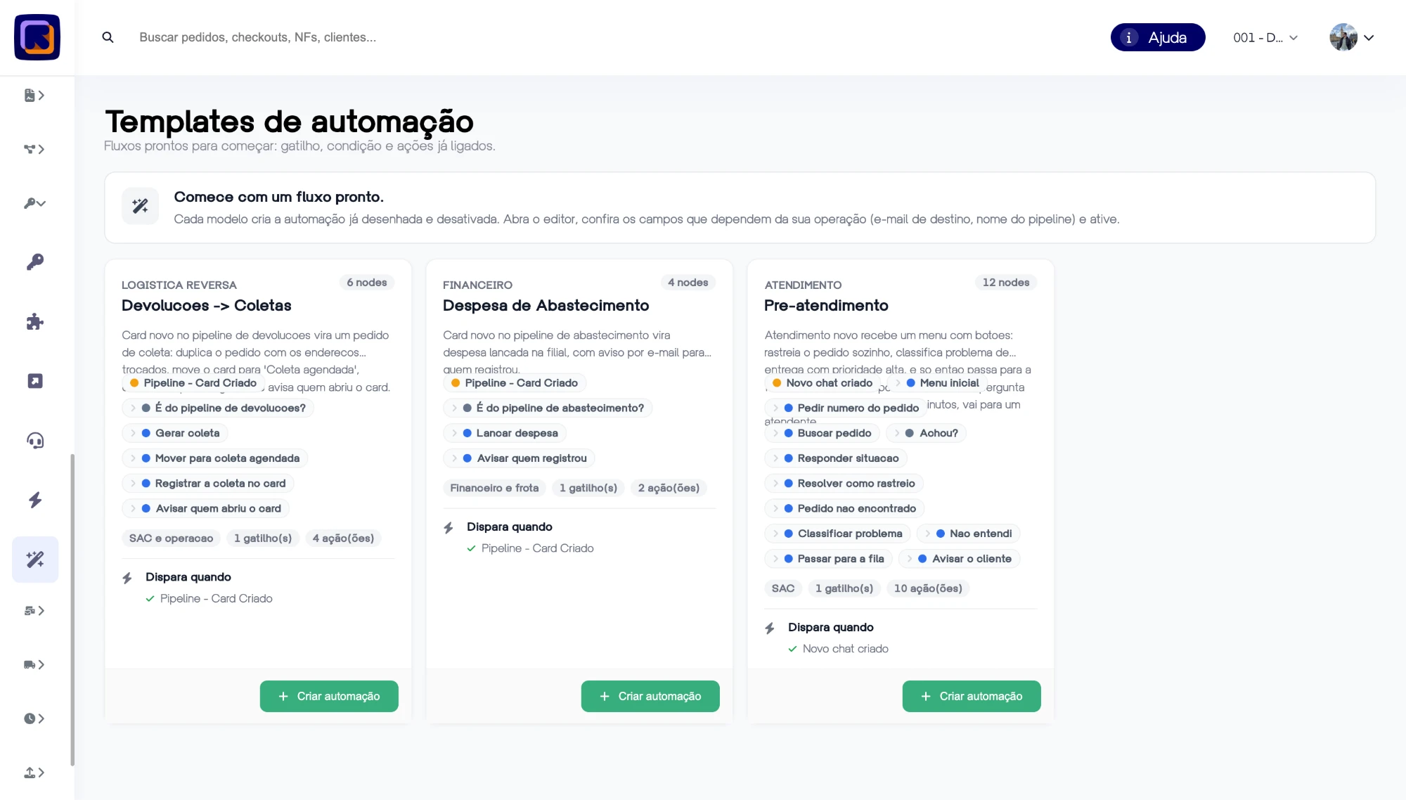Expand the pie chart reports sidebar menu

point(34,718)
